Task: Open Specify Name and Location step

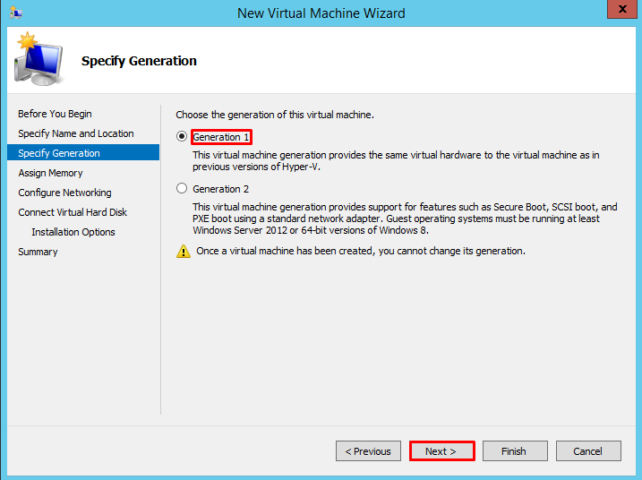Action: 76,133
